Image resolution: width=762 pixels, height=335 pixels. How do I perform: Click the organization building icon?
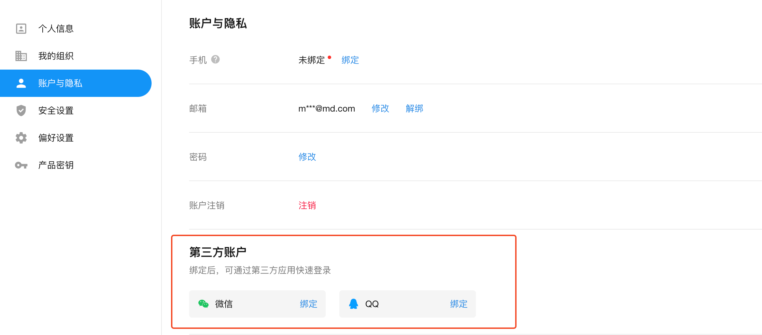(21, 56)
